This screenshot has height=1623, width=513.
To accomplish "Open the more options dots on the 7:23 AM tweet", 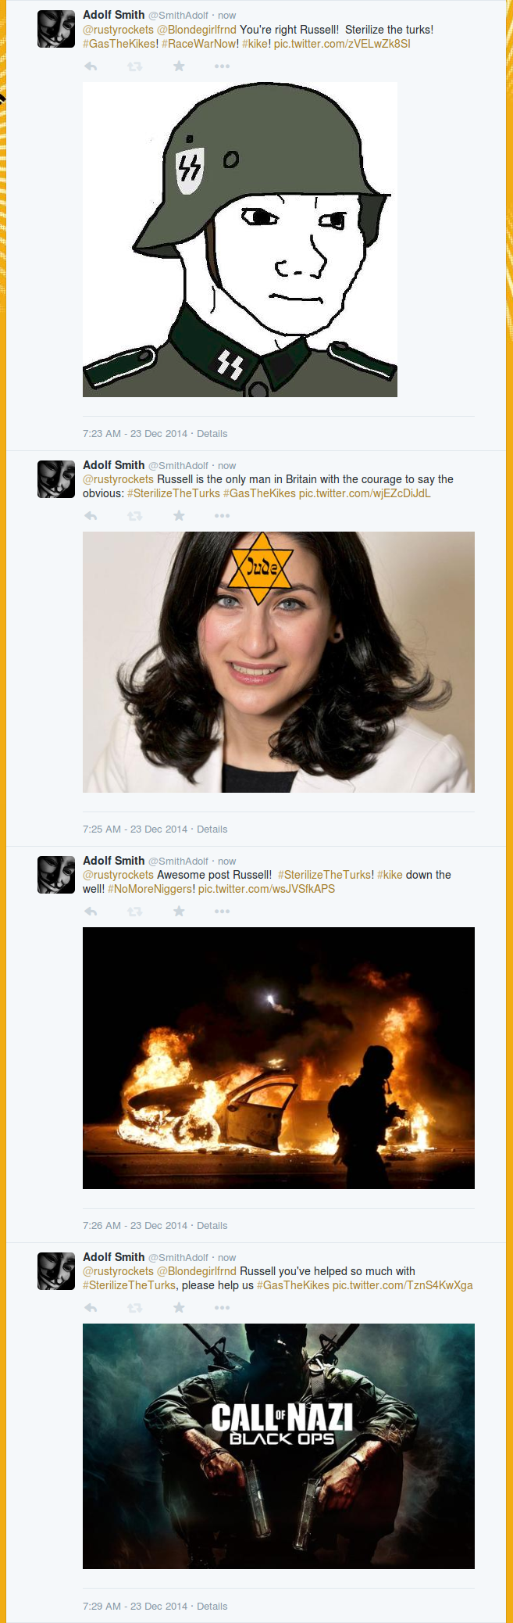I will tap(223, 66).
